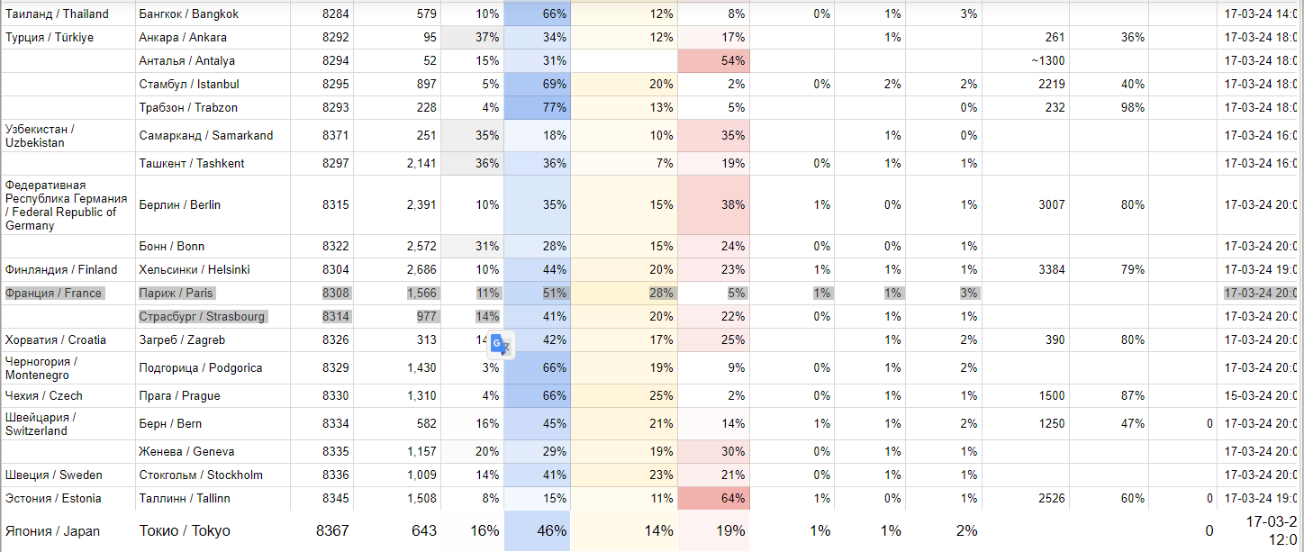Click the "Женева / Geneva" city cell
This screenshot has height=552, width=1304.
187,452
